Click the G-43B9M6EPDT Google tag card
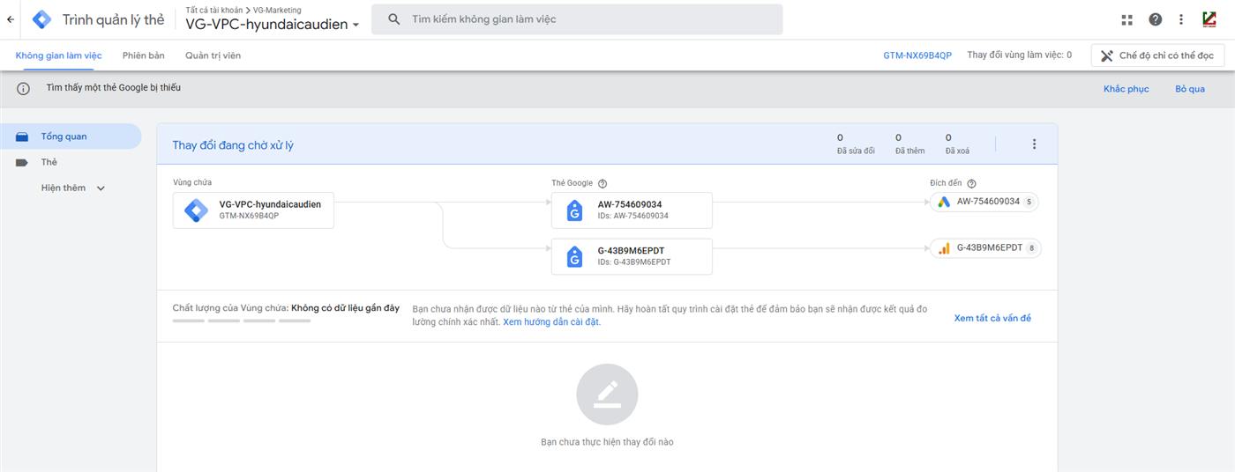The height and width of the screenshot is (472, 1235). click(x=632, y=256)
